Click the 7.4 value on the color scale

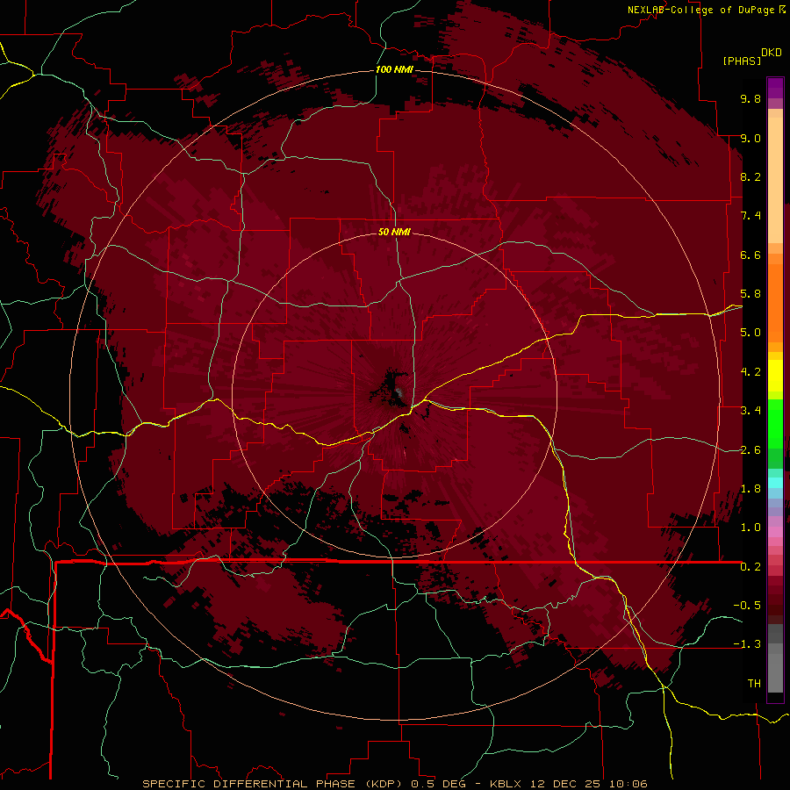(x=750, y=216)
